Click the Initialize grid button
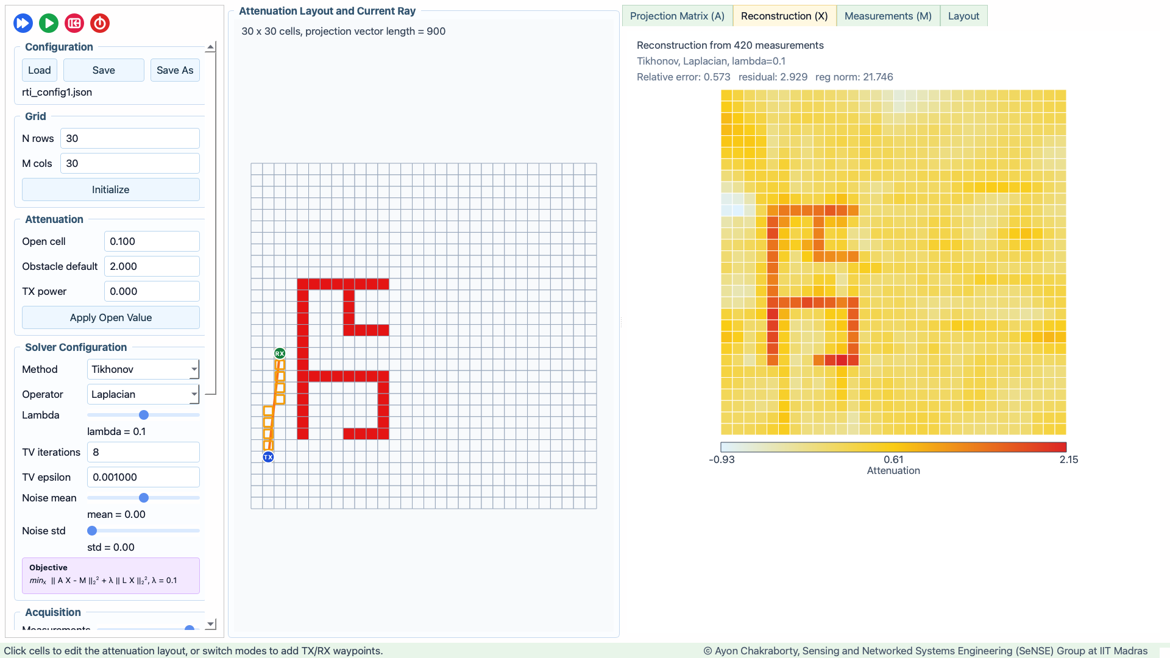The height and width of the screenshot is (658, 1170). coord(111,189)
